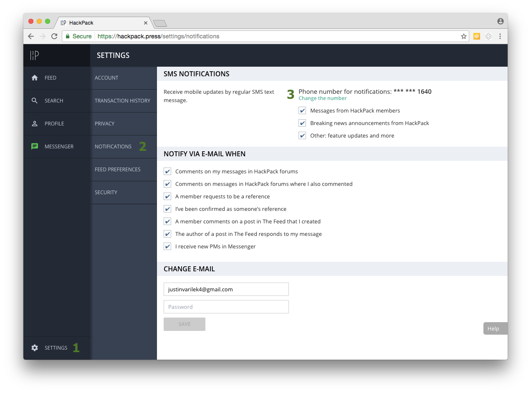Open Feed Preferences settings
Viewport: 531px width, 393px height.
point(124,170)
